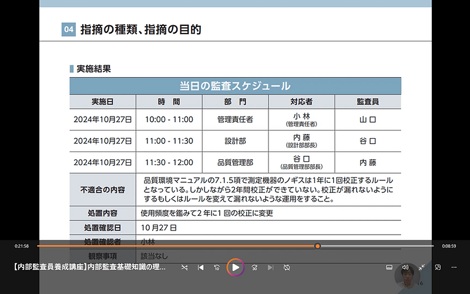Click the orange seek bar thumb

[318, 246]
